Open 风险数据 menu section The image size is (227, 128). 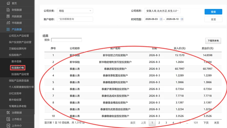pyautogui.click(x=17, y=16)
